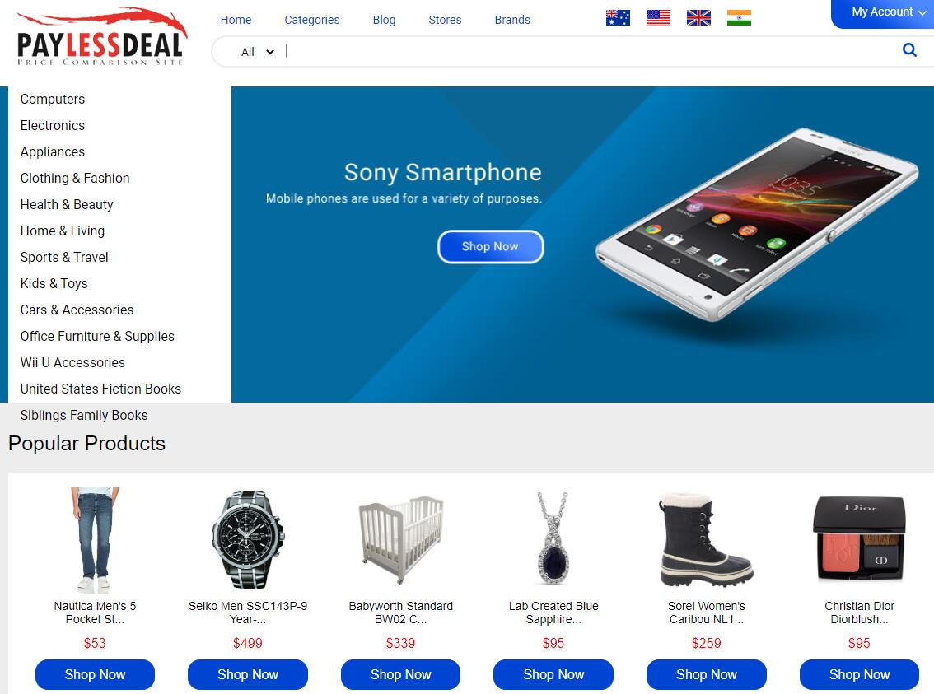View the Christian Dior blush thumbnail
The image size is (934, 694).
(859, 538)
